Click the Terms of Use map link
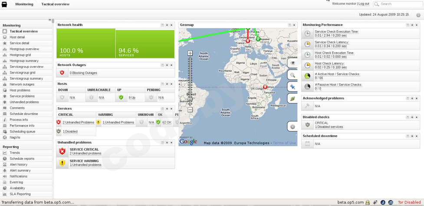Screen dimensions: 424x206 284,143
